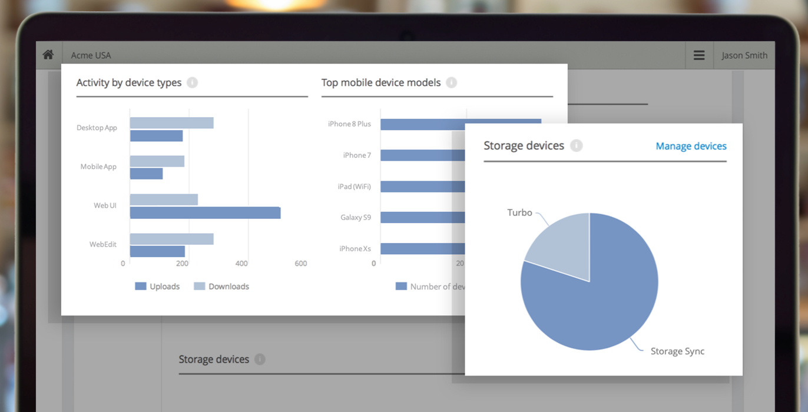Toggle the Downloads series in the chart legend
This screenshot has height=412, width=808.
click(x=221, y=287)
